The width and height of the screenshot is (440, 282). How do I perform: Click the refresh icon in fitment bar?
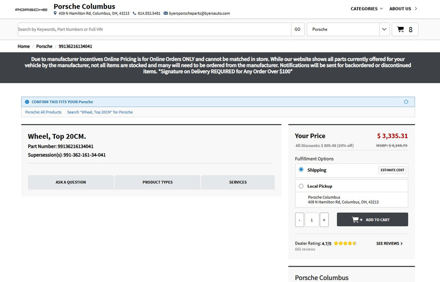tap(406, 102)
